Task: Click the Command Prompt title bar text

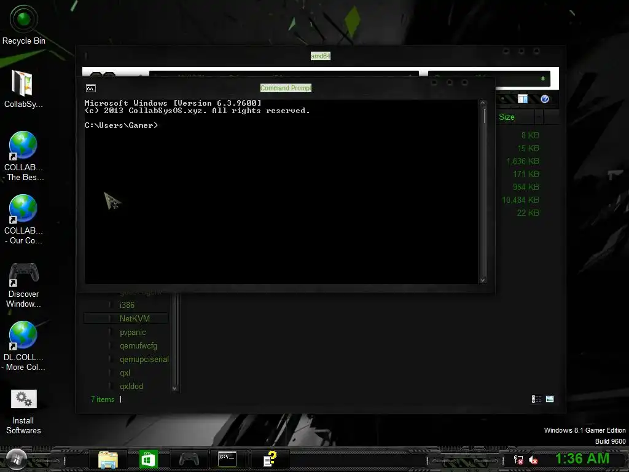Action: click(x=286, y=88)
